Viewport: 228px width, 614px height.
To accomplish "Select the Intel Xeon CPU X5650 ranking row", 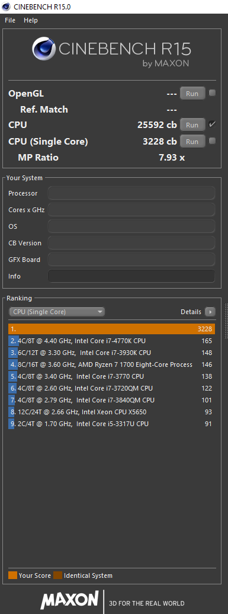I will click(112, 412).
